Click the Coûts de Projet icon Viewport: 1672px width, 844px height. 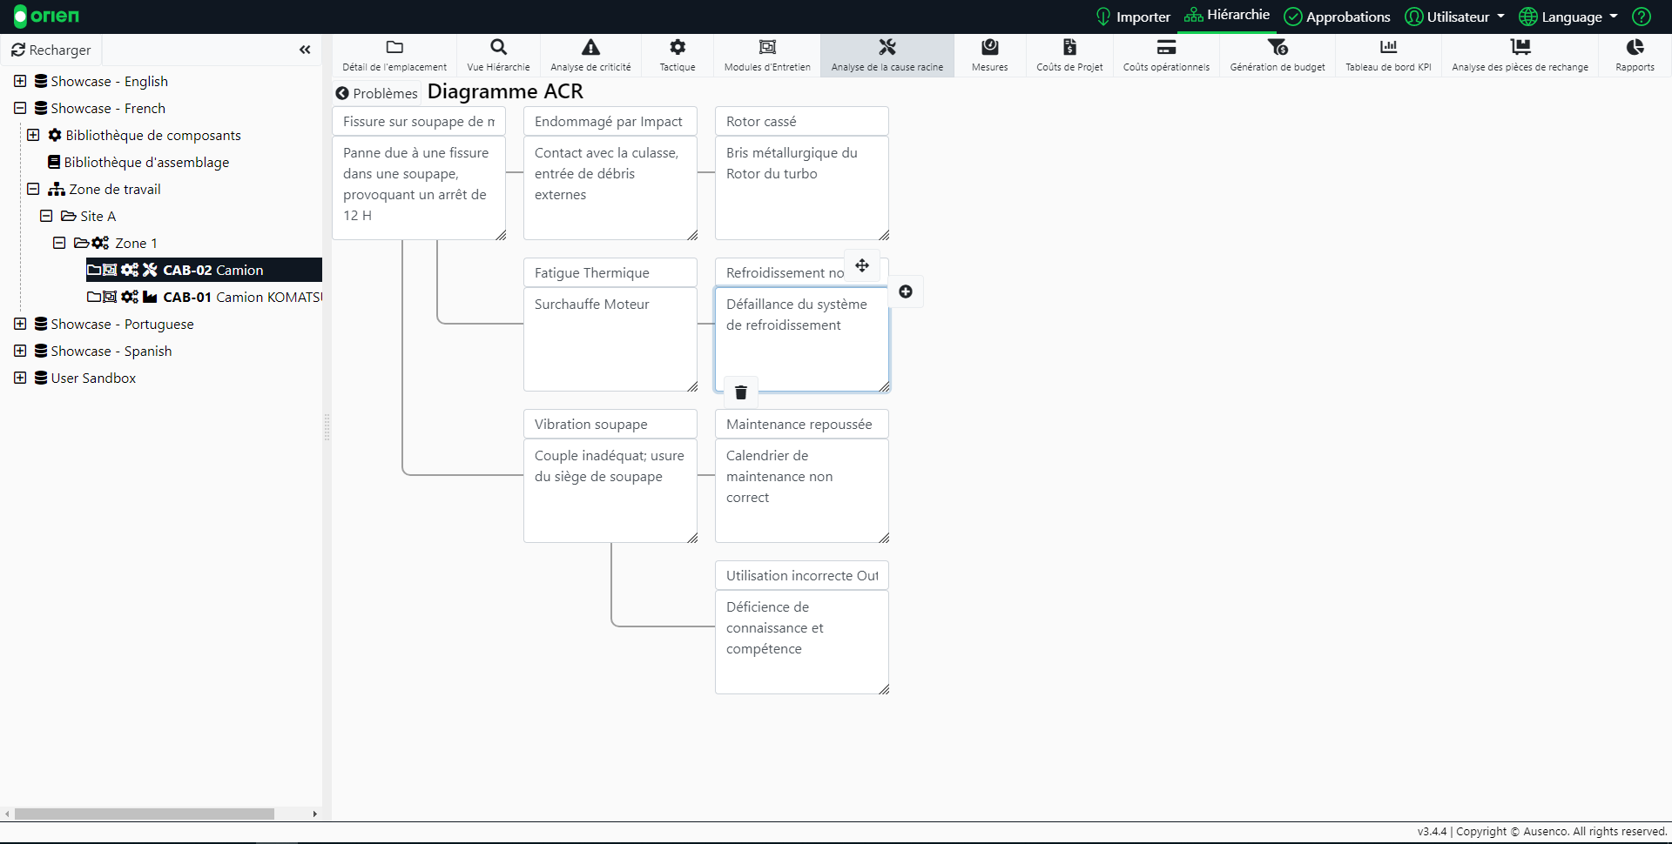1069,47
